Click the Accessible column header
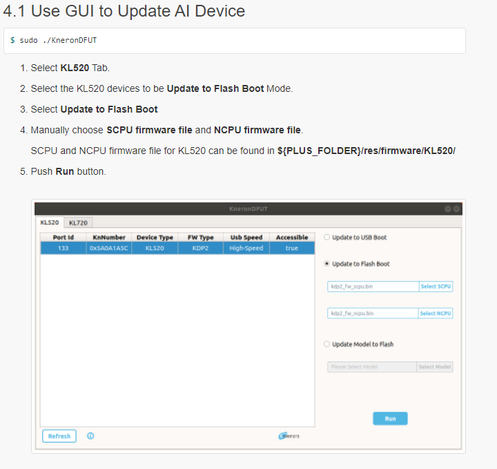Screen dimensions: 497x469 click(x=292, y=237)
